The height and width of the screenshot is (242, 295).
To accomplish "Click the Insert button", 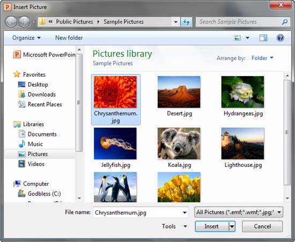I will pyautogui.click(x=212, y=226).
